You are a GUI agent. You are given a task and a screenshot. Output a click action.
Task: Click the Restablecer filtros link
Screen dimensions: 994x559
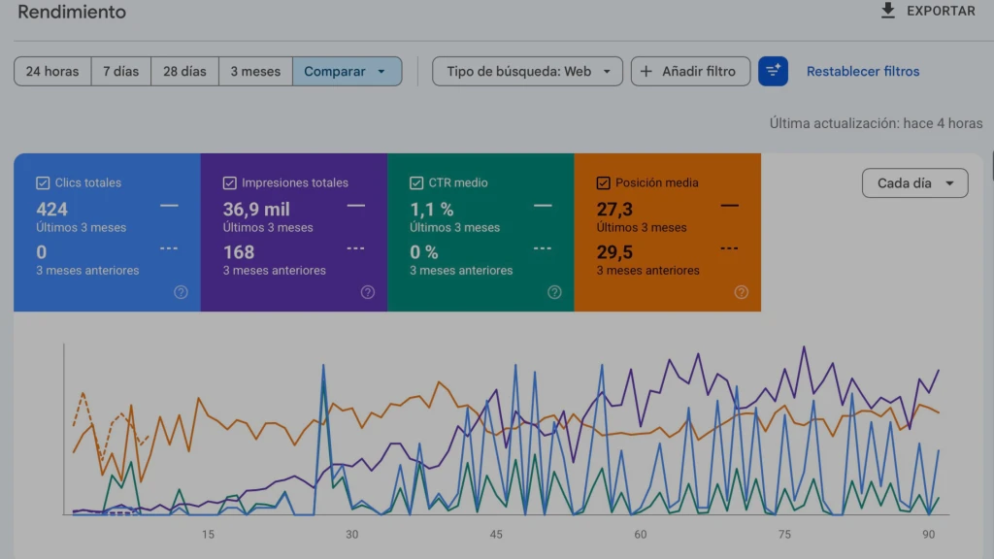[863, 72]
